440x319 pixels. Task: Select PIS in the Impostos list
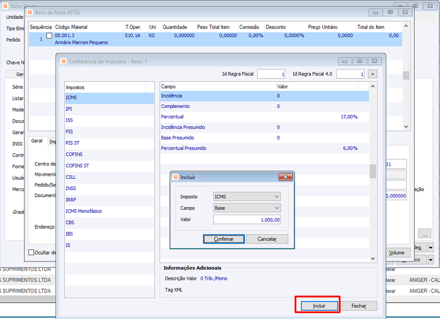click(110, 131)
